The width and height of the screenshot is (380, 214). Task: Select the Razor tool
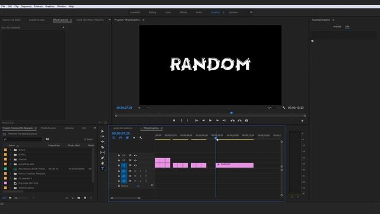[102, 147]
